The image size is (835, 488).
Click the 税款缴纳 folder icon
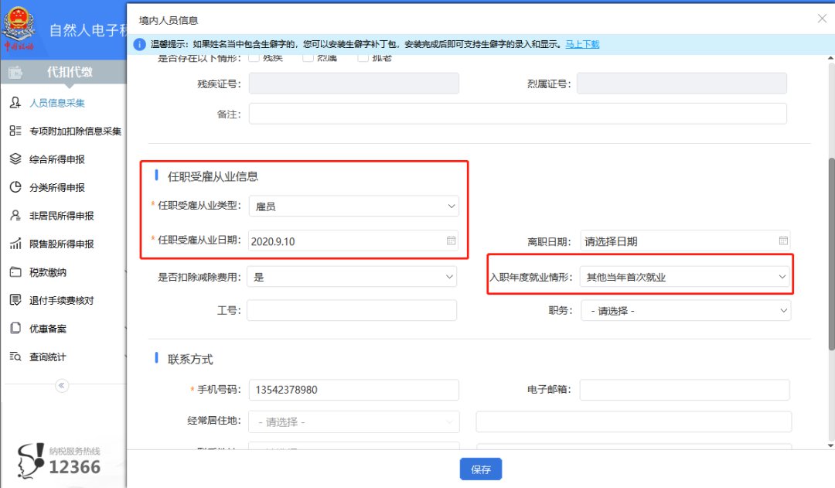click(x=15, y=272)
